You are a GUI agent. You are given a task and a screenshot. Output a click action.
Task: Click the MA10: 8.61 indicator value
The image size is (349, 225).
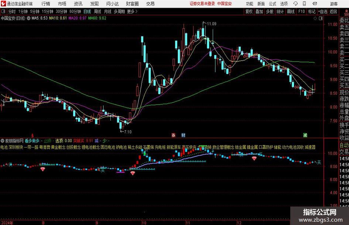58,18
